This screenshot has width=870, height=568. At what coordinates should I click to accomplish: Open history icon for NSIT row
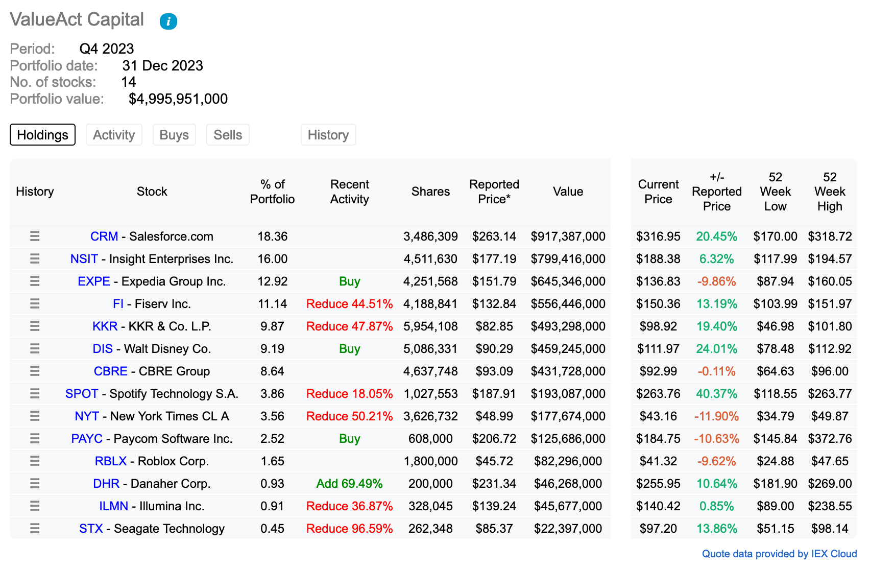click(35, 258)
